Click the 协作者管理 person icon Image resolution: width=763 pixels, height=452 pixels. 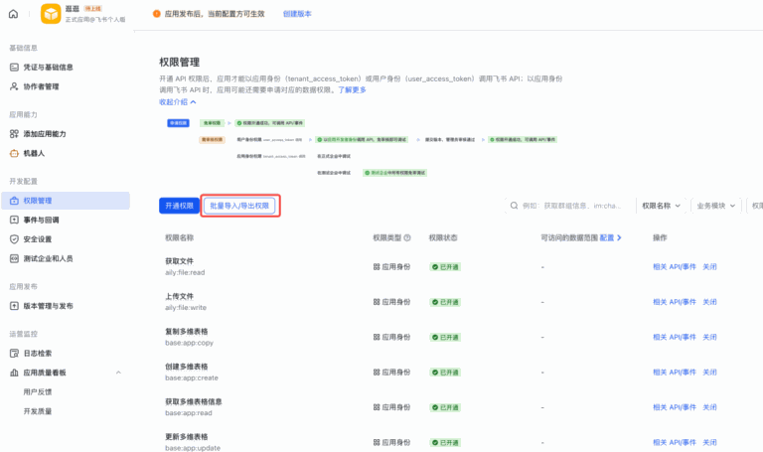tap(14, 86)
